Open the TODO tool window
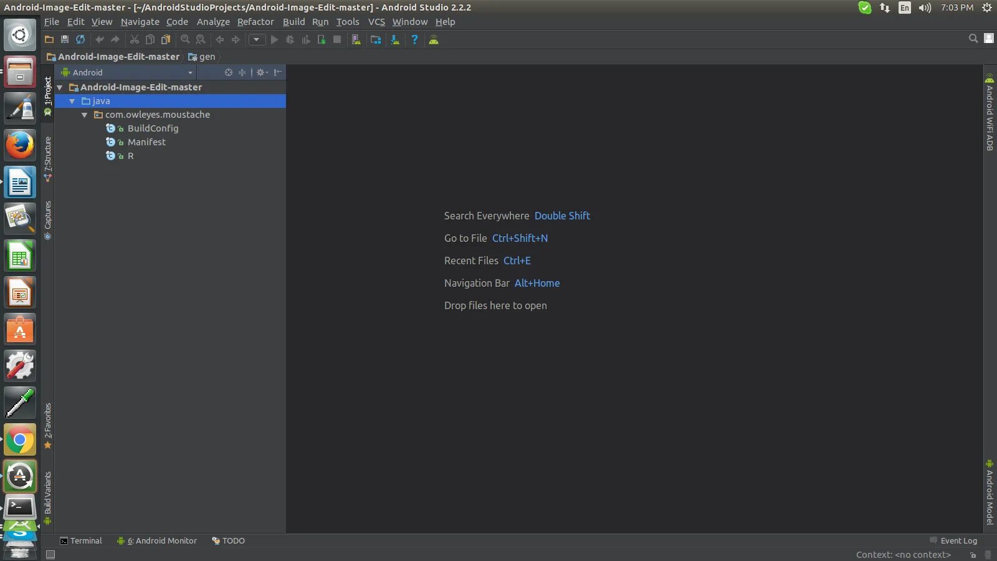This screenshot has width=997, height=561. point(229,540)
